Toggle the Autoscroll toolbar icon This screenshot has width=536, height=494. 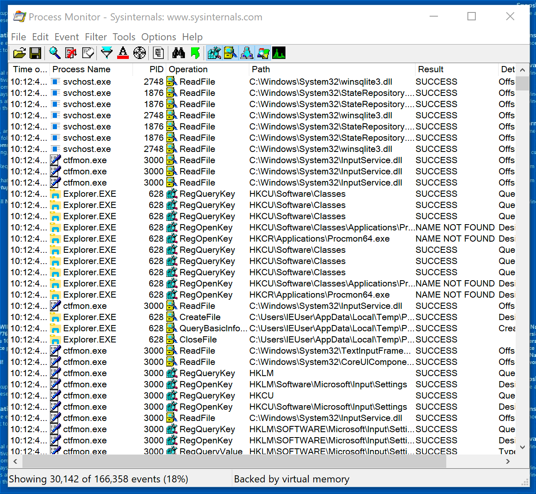pyautogui.click(x=71, y=53)
